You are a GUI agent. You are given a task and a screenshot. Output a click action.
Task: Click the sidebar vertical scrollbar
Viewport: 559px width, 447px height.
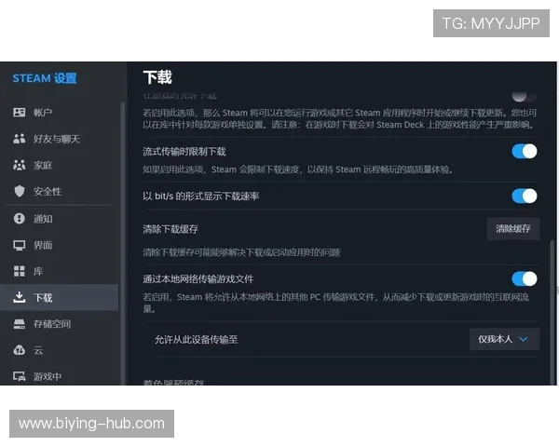123,242
